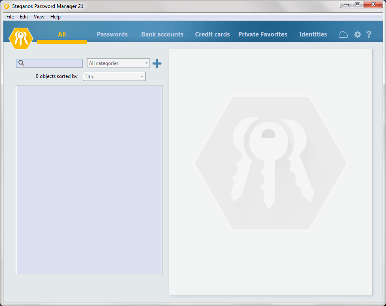
Task: Select the Identities tab
Action: pyautogui.click(x=313, y=34)
